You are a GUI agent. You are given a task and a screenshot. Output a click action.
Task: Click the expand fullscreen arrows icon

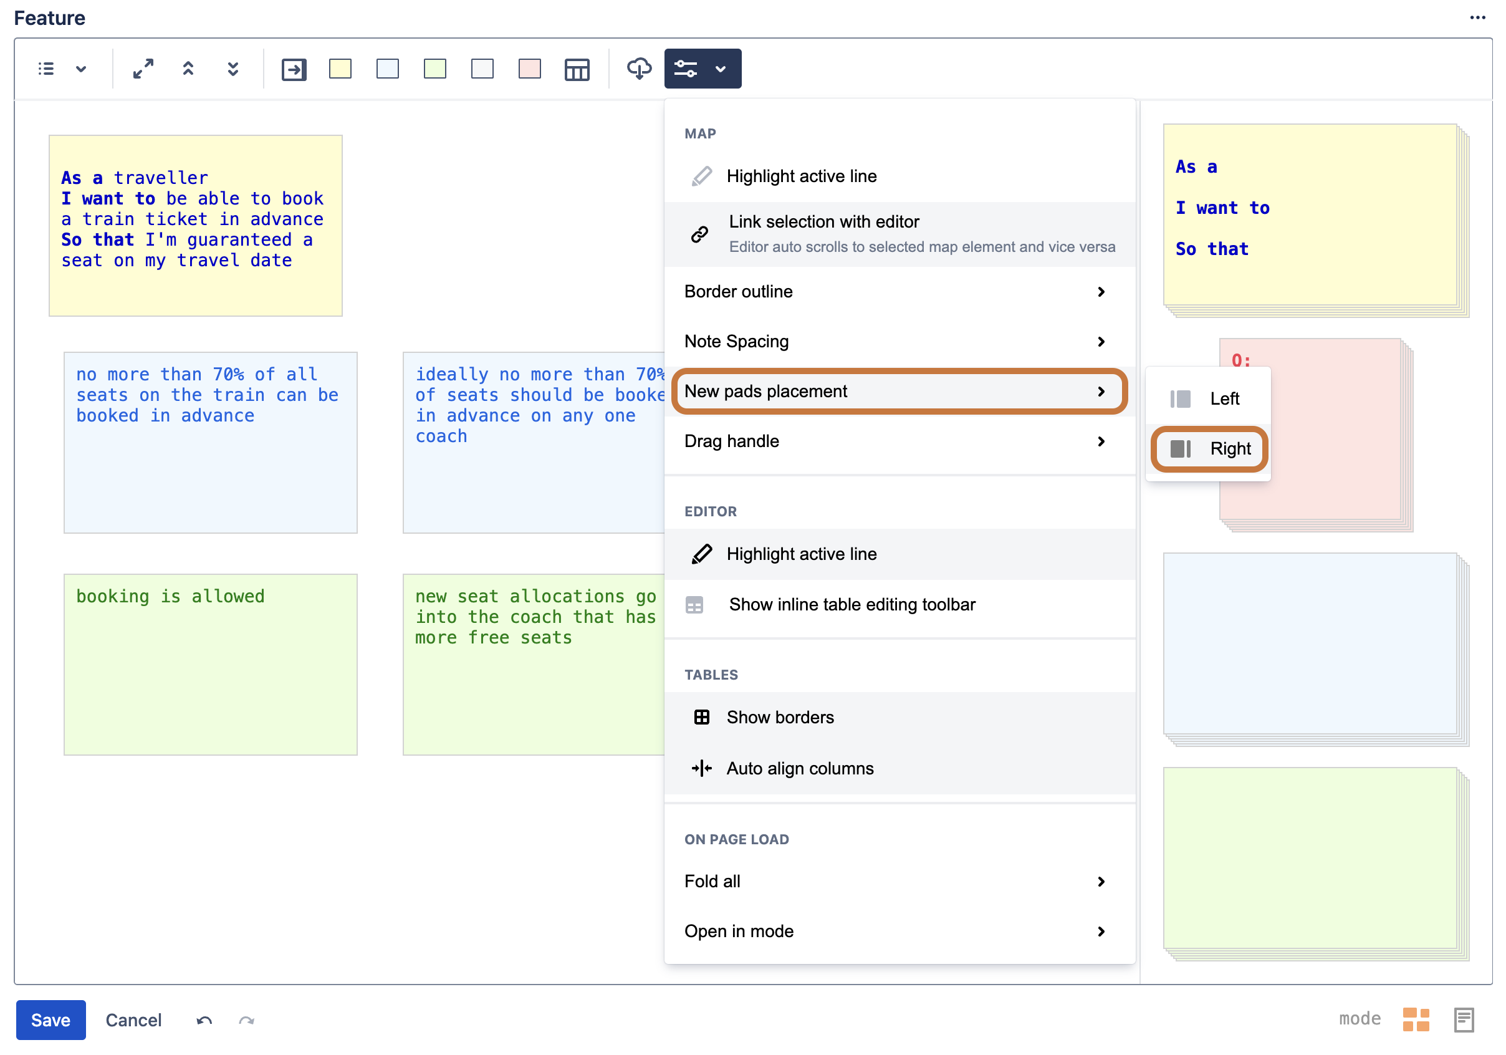tap(143, 69)
